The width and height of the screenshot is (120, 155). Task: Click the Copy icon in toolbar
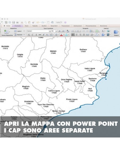coord(25,22)
